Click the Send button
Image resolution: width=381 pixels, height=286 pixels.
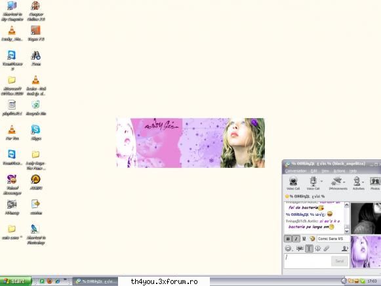coord(340,260)
